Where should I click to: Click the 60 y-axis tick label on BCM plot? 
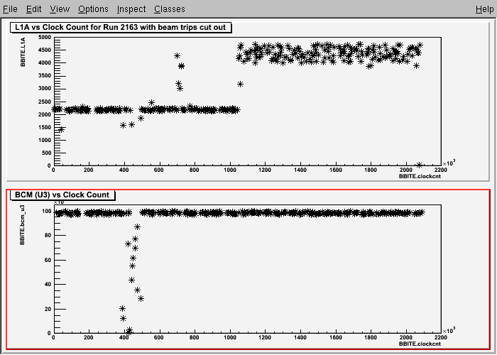point(48,261)
